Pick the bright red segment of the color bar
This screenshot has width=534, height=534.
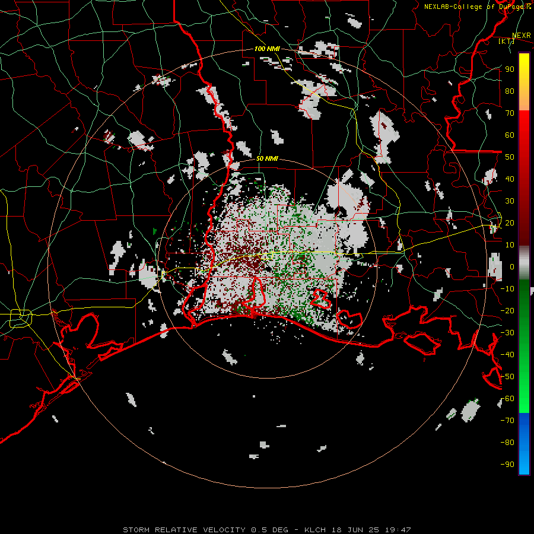pos(524,125)
